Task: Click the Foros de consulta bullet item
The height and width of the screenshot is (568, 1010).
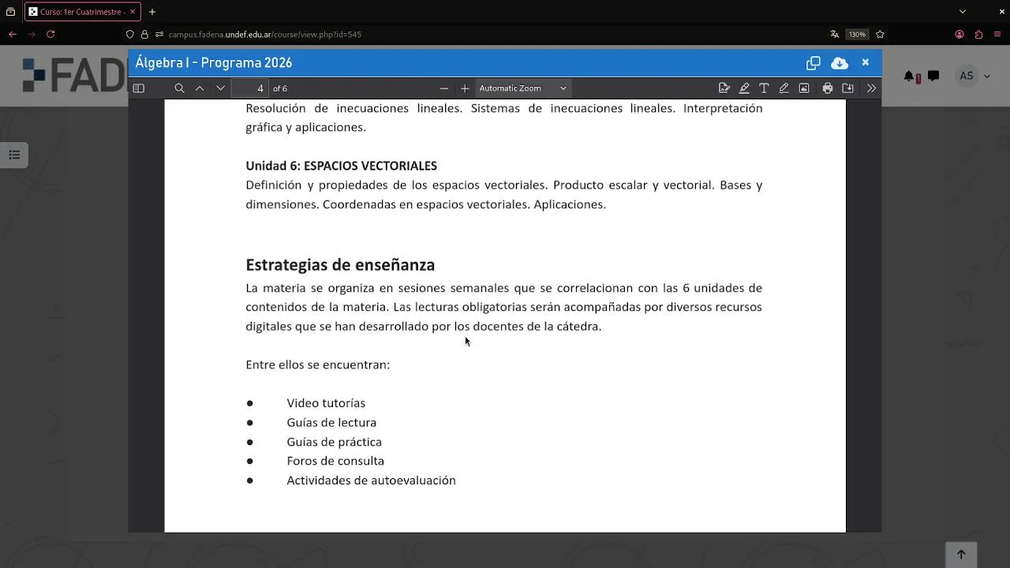Action: [335, 461]
